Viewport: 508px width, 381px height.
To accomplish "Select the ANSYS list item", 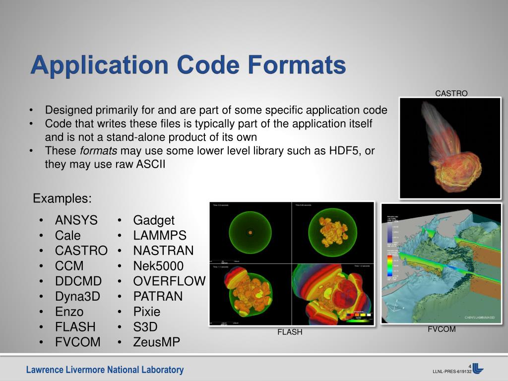I will click(x=76, y=220).
